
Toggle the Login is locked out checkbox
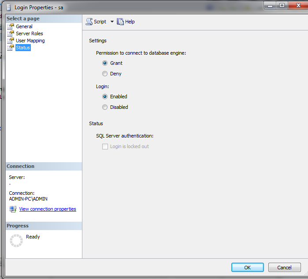(x=105, y=146)
